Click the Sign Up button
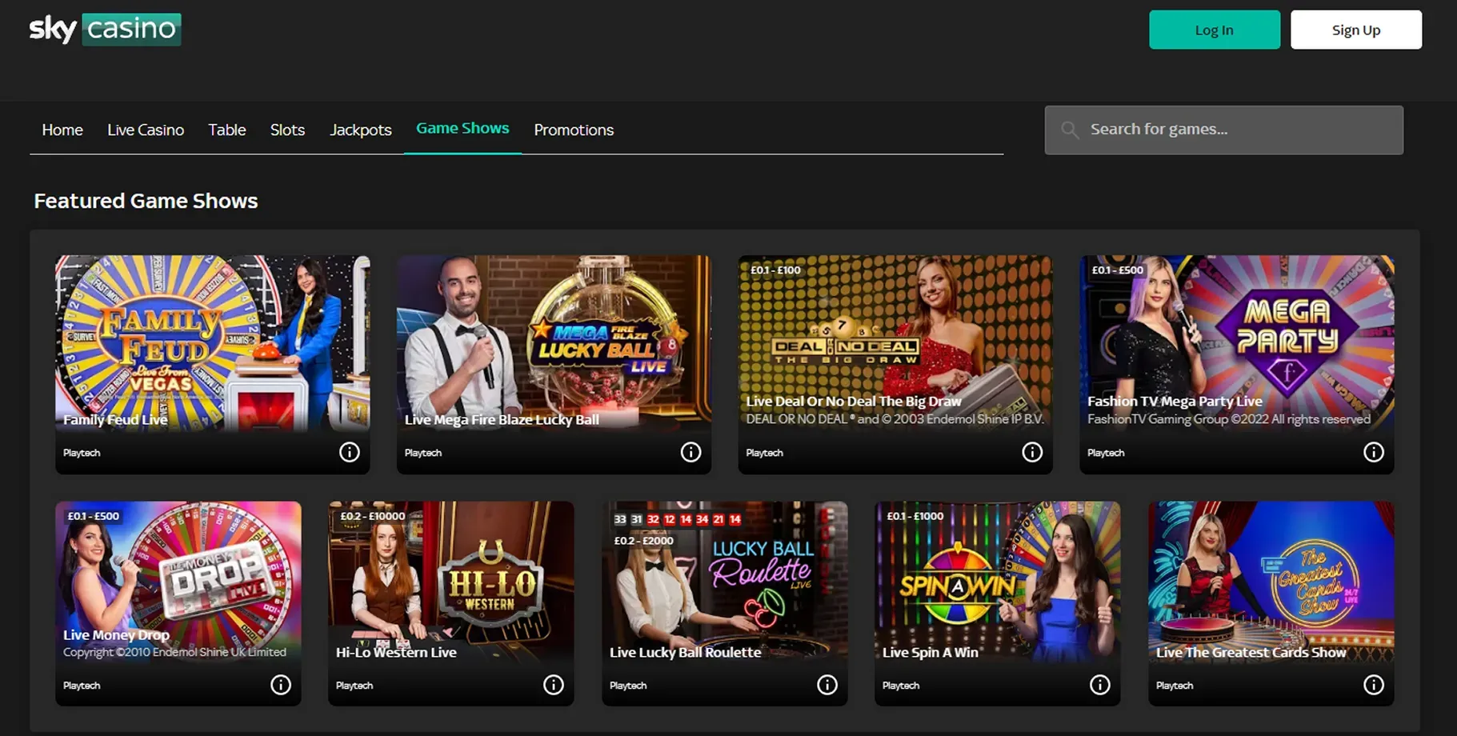1457x736 pixels. (x=1356, y=30)
